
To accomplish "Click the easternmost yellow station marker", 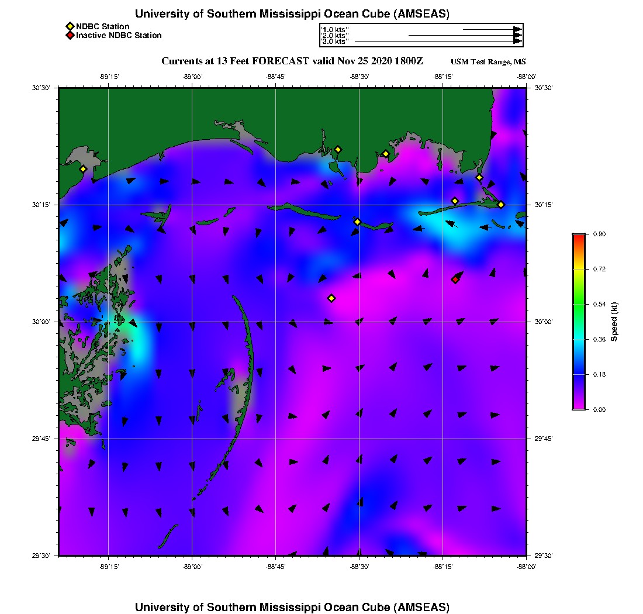I will point(501,204).
